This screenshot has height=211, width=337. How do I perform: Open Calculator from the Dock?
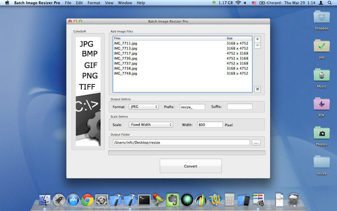229,200
